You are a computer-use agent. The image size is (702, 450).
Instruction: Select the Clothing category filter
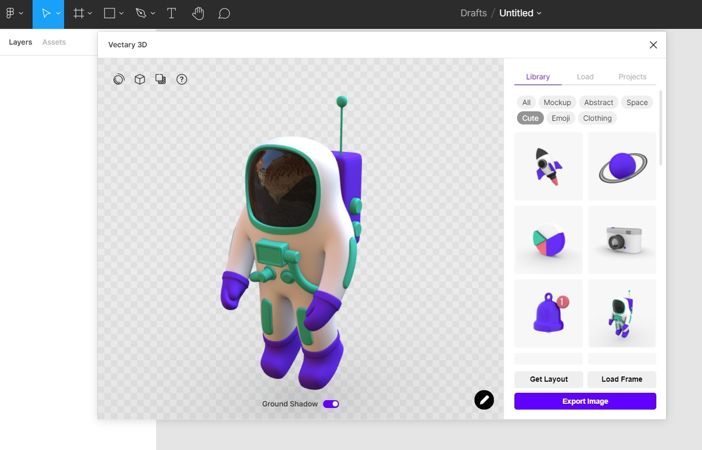pyautogui.click(x=597, y=118)
